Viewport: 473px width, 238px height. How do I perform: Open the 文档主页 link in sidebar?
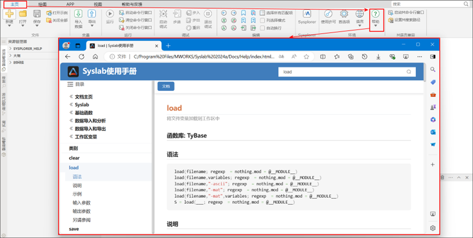tap(84, 97)
